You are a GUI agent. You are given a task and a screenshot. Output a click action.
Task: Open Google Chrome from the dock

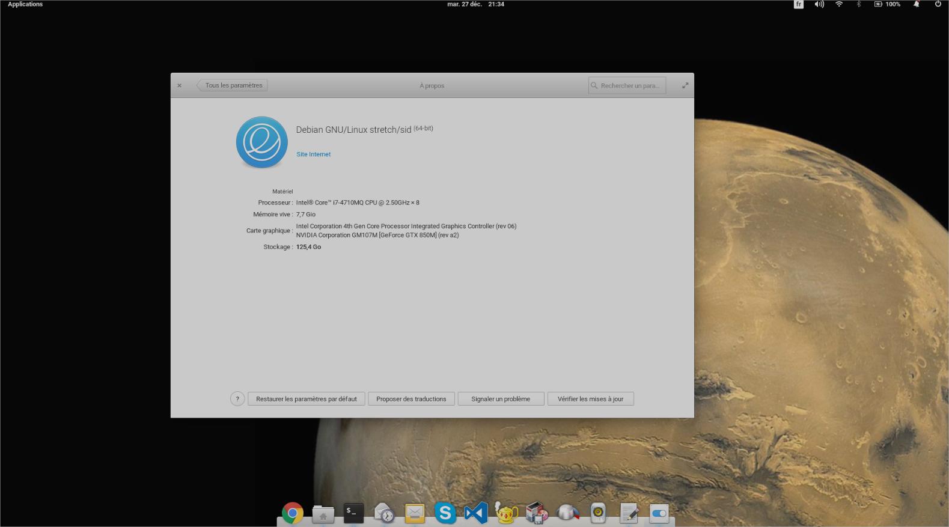pos(292,513)
